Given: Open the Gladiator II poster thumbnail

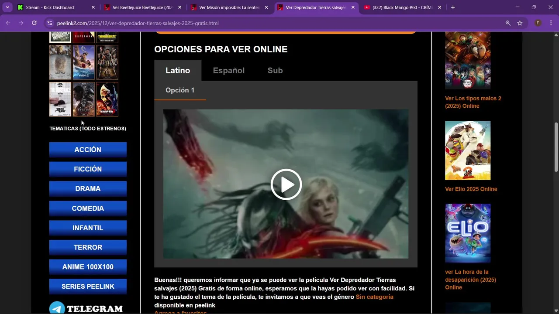Looking at the screenshot, I should click(x=107, y=62).
